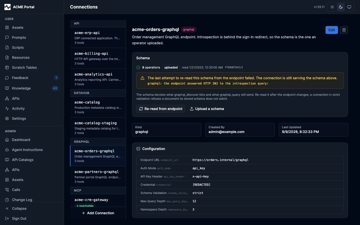Click the Knowledge count badge 43
Viewport: 360px width, 225px height.
(55, 88)
